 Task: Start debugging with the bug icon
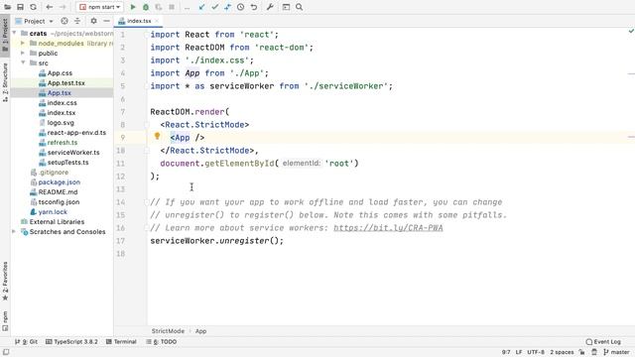[146, 7]
